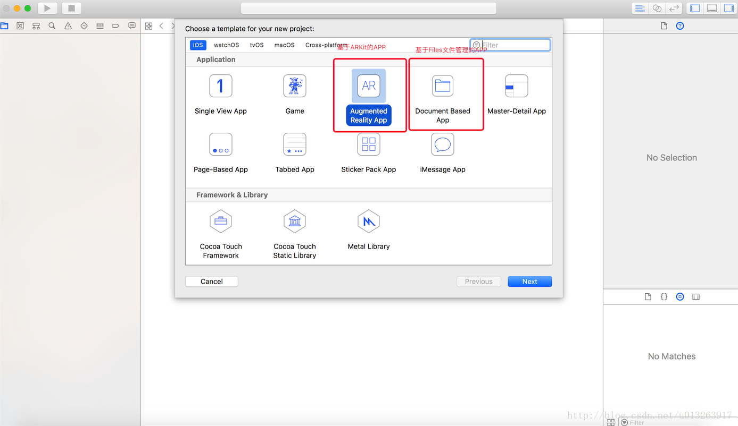Open the Symbol navigator hierarchy icon
Image resolution: width=738 pixels, height=426 pixels.
[x=36, y=25]
